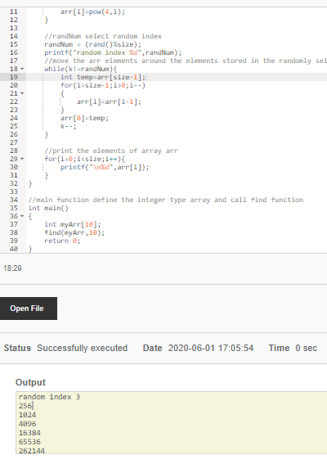The image size is (327, 464).
Task: Click the 'arr[0]=temp;' code line
Action: (x=84, y=118)
